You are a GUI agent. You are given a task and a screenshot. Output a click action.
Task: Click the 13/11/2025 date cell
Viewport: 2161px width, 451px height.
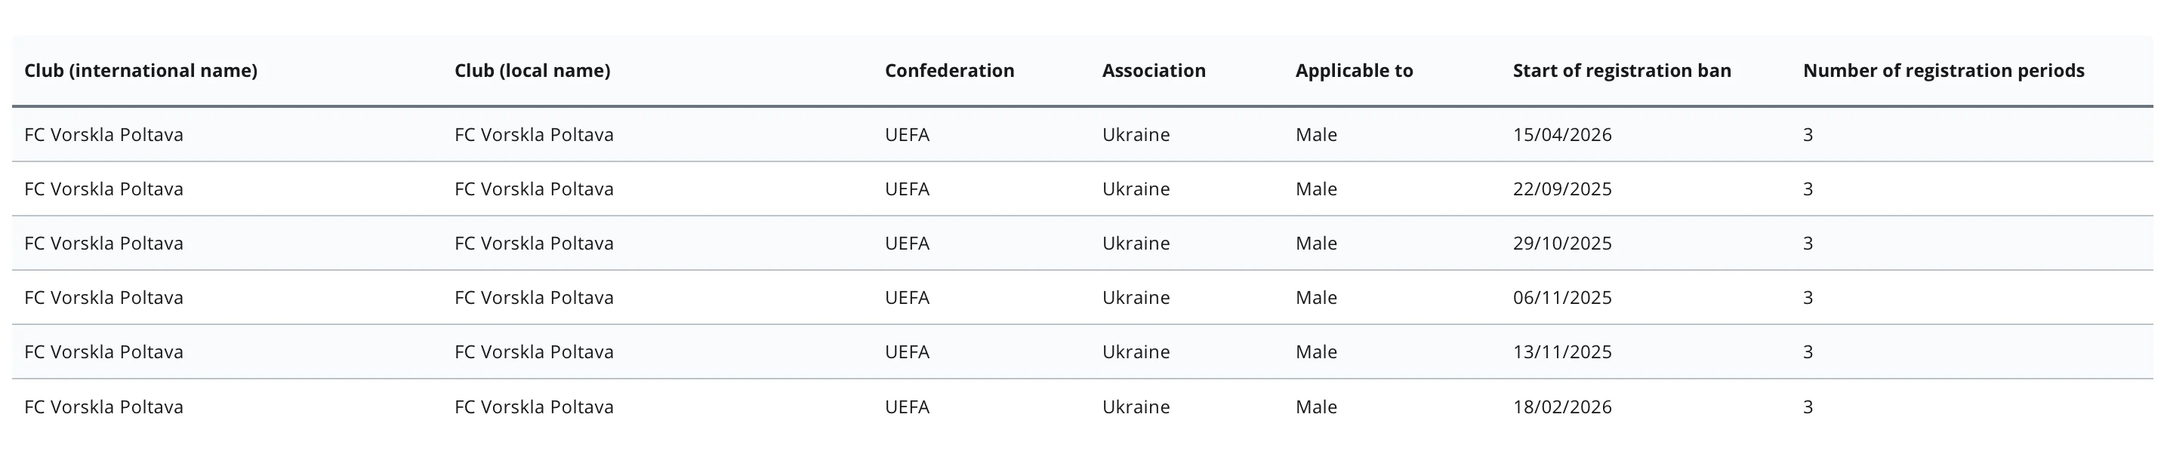tap(1562, 352)
